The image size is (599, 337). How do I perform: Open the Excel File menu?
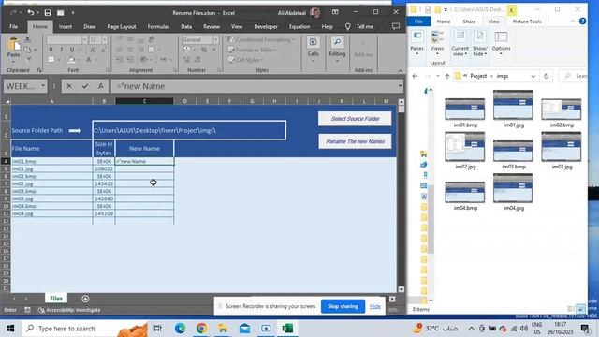14,27
